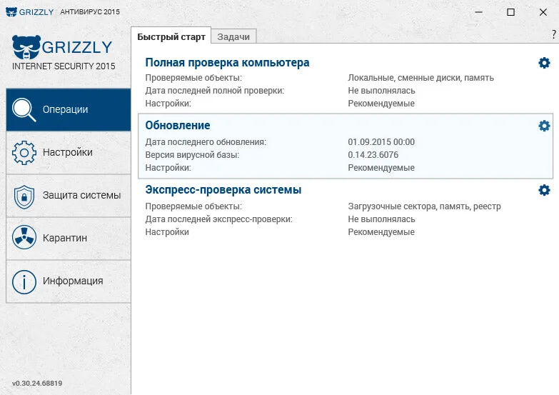
Task: Open help via the question mark
Action: (x=554, y=34)
